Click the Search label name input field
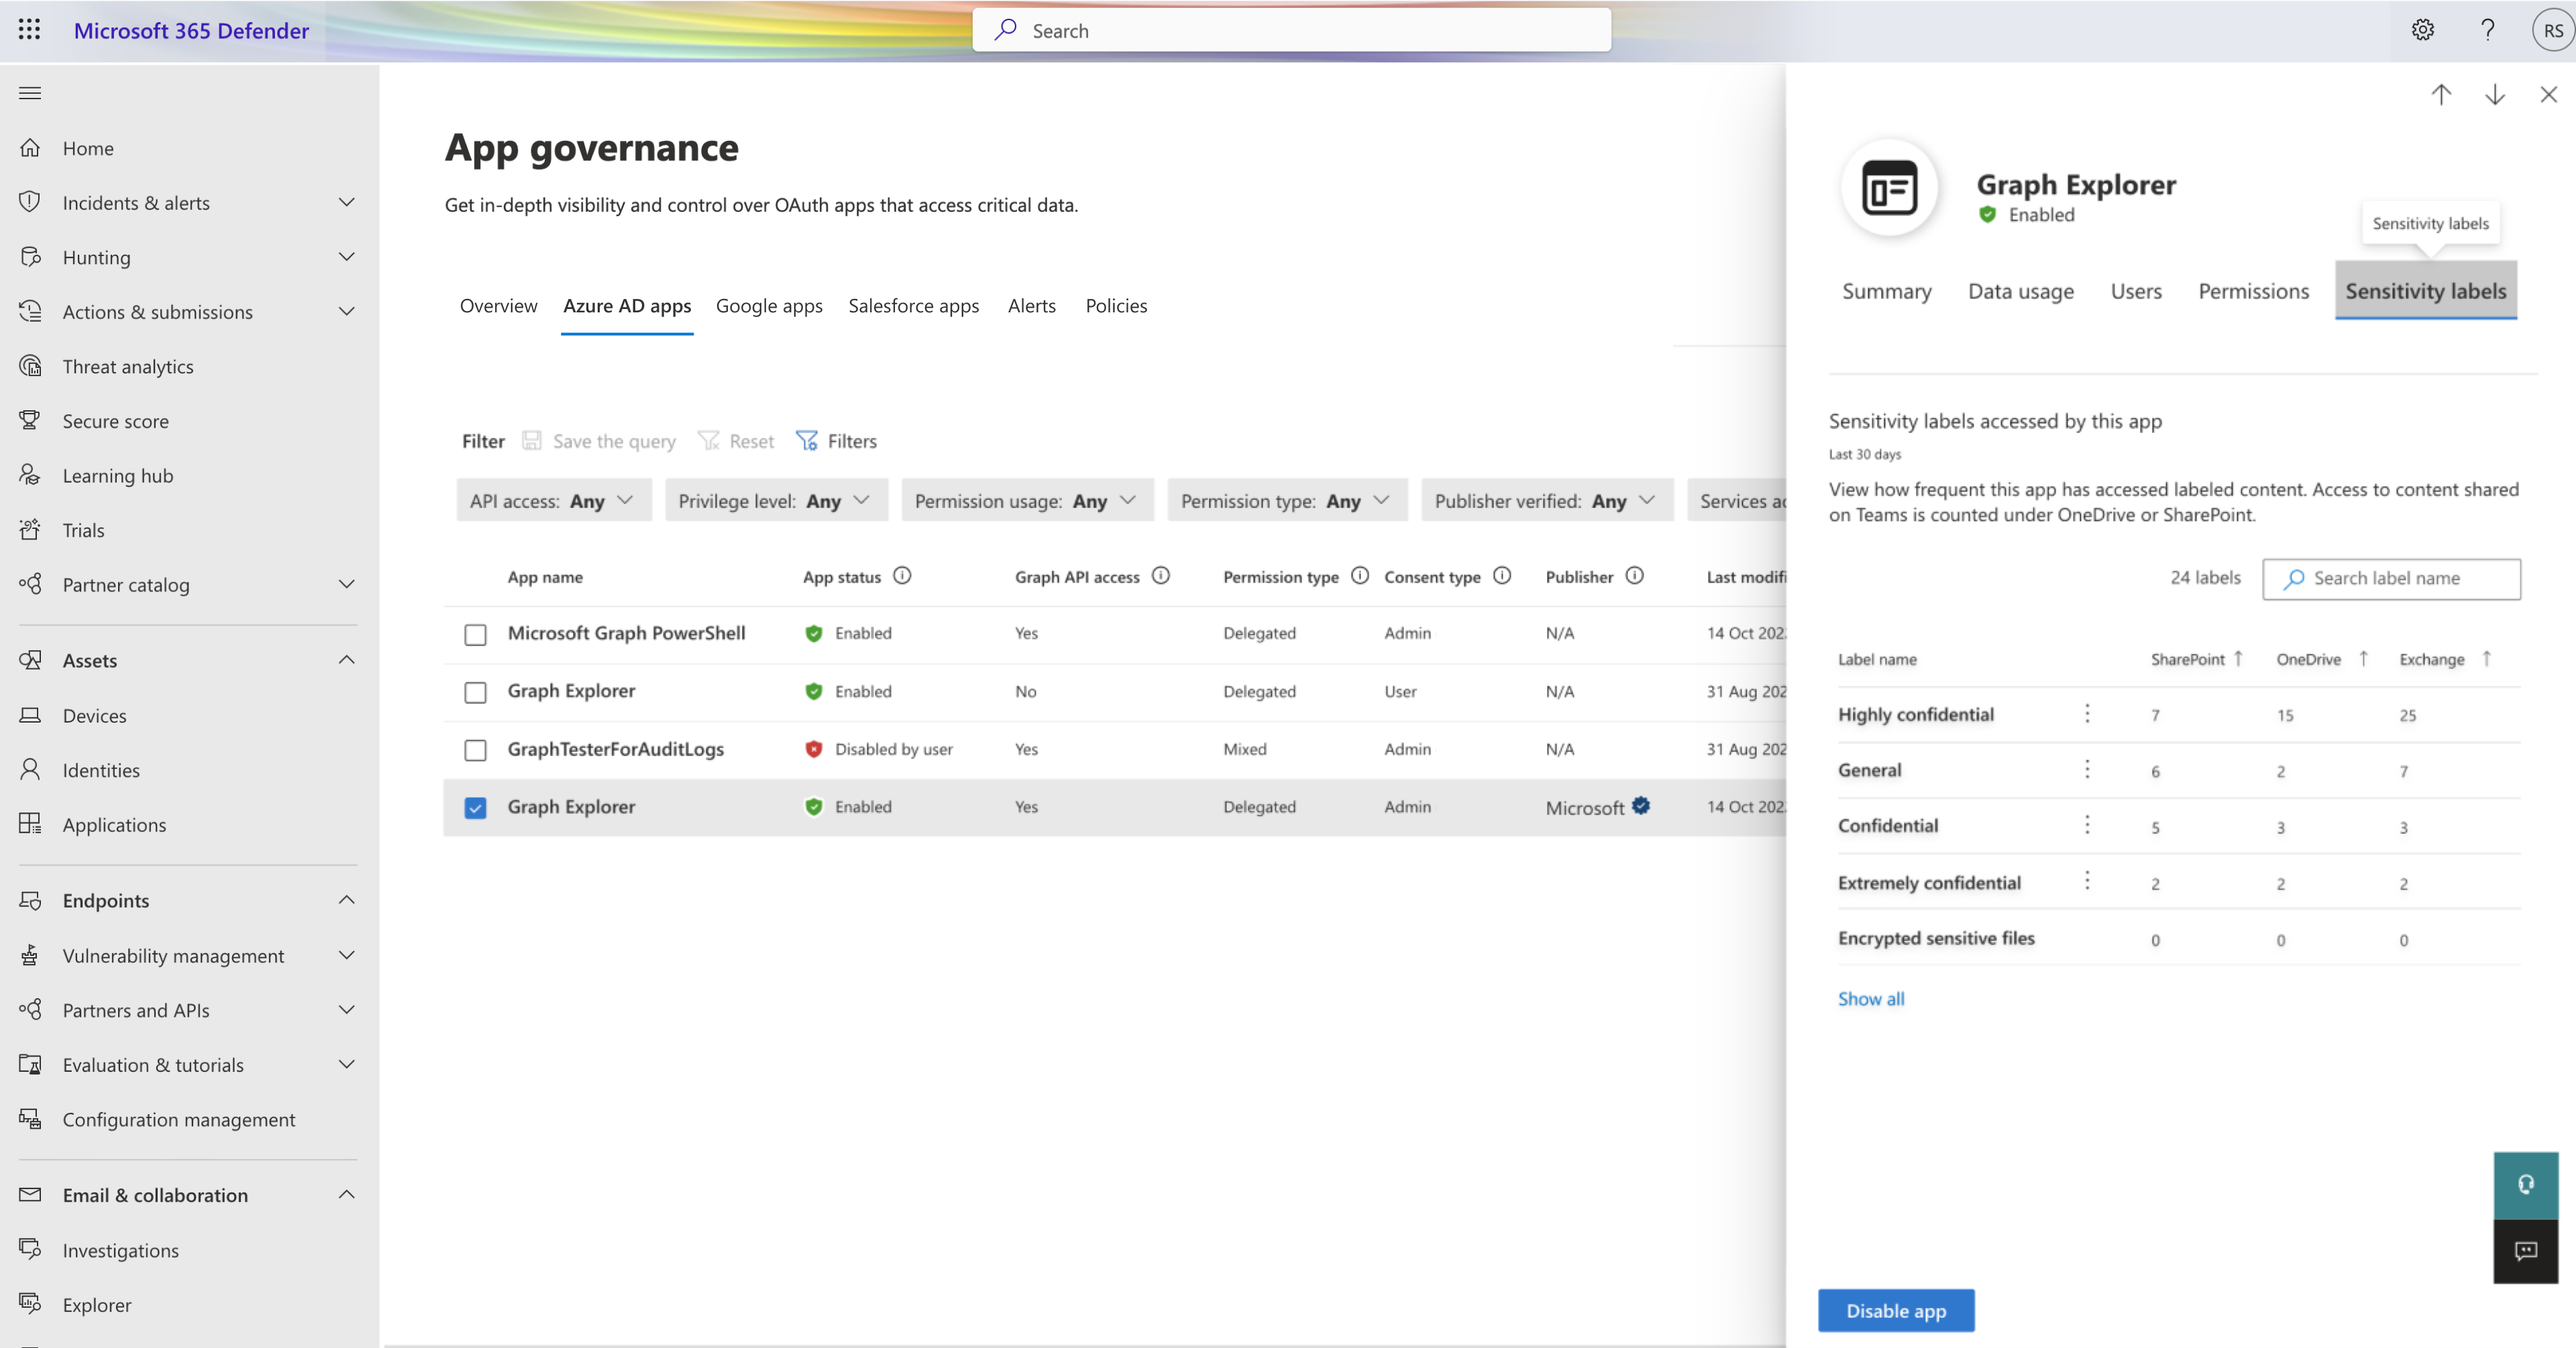 click(x=2392, y=577)
